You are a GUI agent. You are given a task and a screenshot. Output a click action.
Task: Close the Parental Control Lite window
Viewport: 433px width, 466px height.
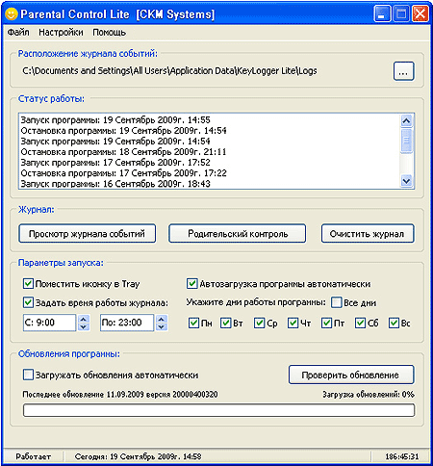coord(420,14)
